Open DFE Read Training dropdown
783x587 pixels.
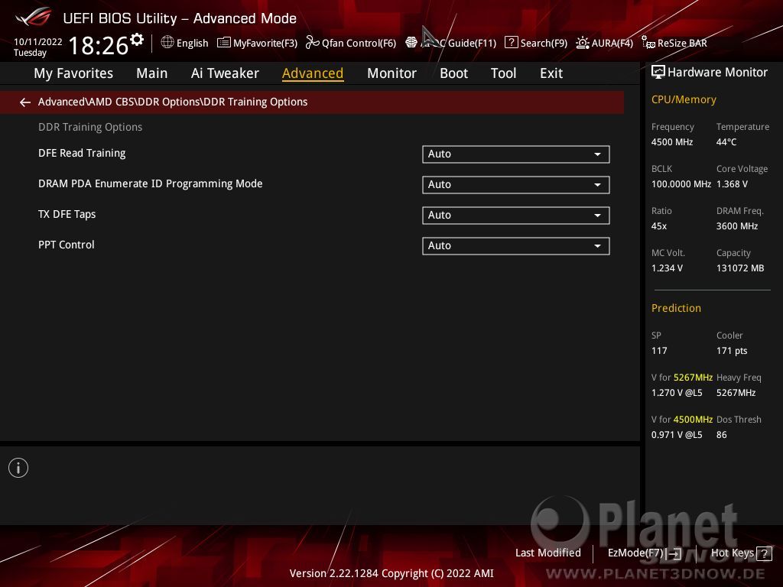click(516, 154)
